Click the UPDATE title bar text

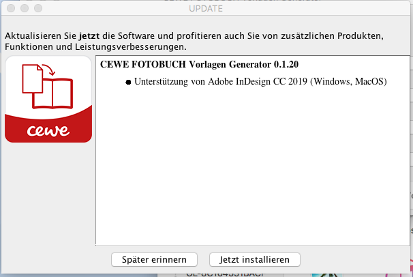point(206,9)
